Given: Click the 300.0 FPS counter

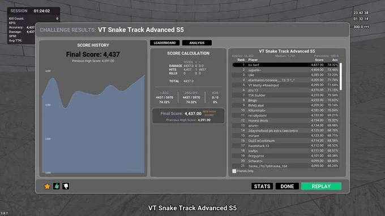Looking at the screenshot, I should click(x=361, y=27).
